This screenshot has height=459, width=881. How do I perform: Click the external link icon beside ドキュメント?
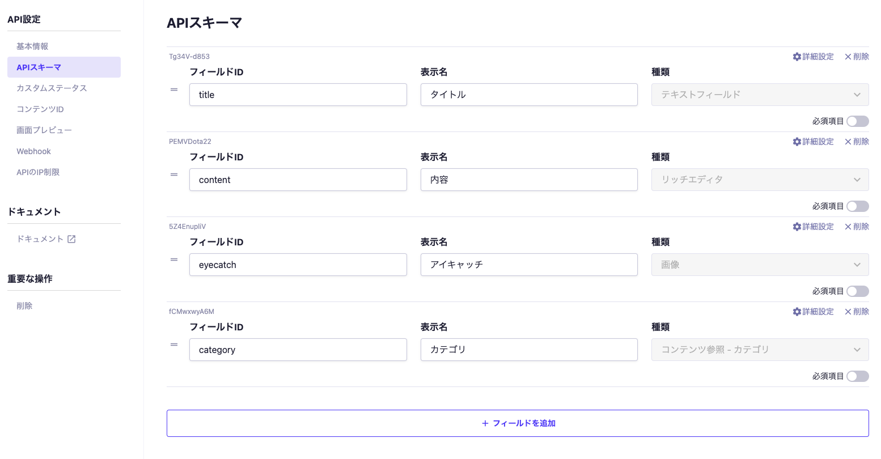(x=71, y=239)
